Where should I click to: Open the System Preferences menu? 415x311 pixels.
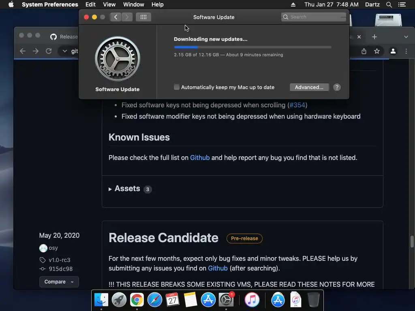point(50,4)
